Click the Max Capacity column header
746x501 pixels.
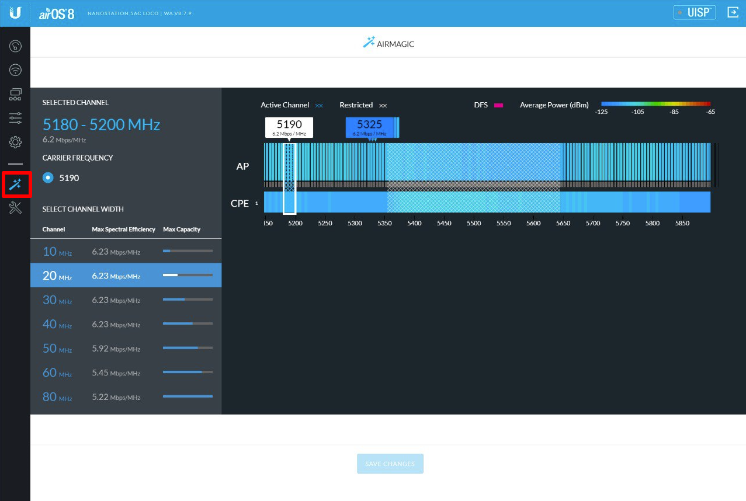click(x=182, y=229)
